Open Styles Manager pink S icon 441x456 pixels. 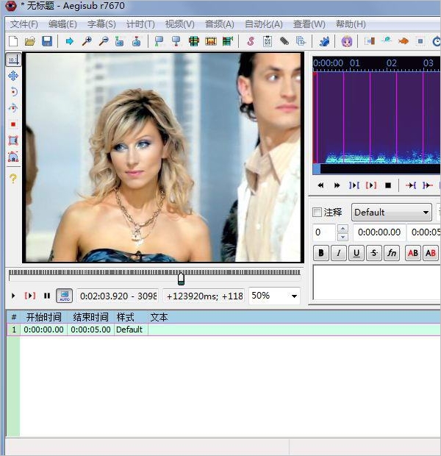pyautogui.click(x=251, y=41)
